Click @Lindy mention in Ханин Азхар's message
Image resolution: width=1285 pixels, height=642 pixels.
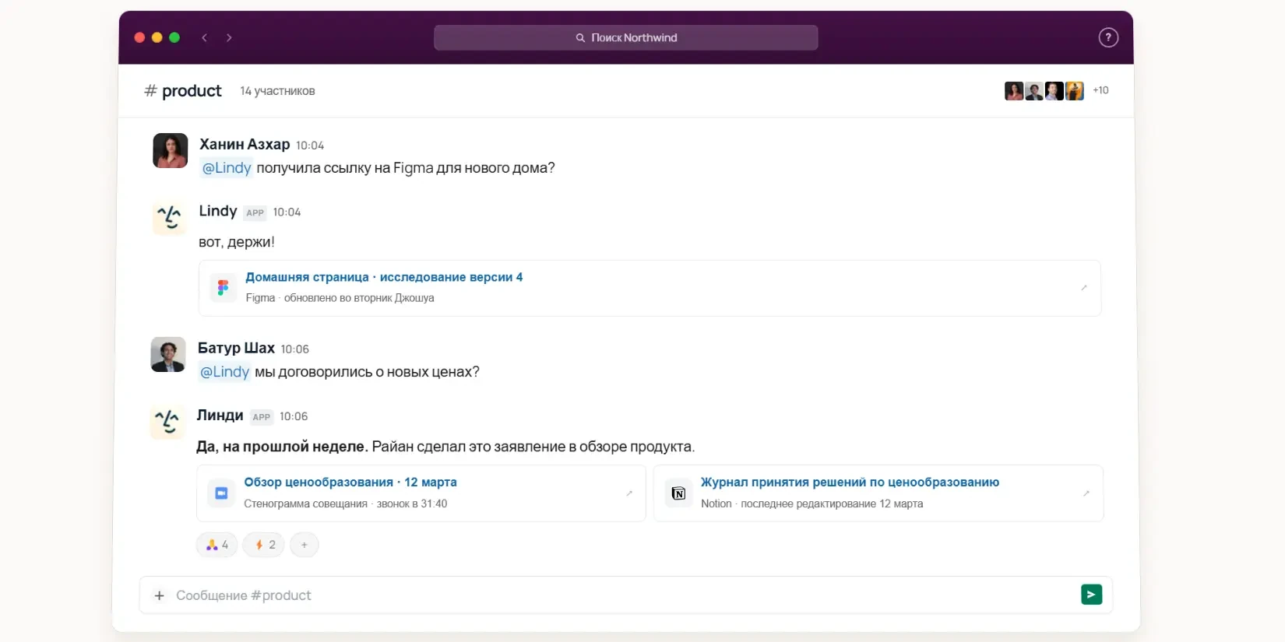(227, 168)
